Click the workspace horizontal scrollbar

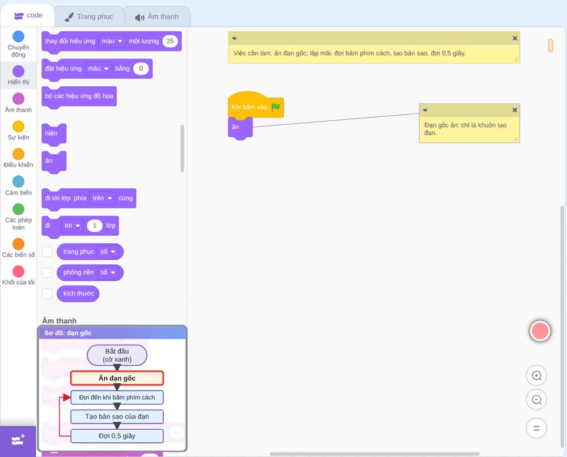click(x=375, y=454)
